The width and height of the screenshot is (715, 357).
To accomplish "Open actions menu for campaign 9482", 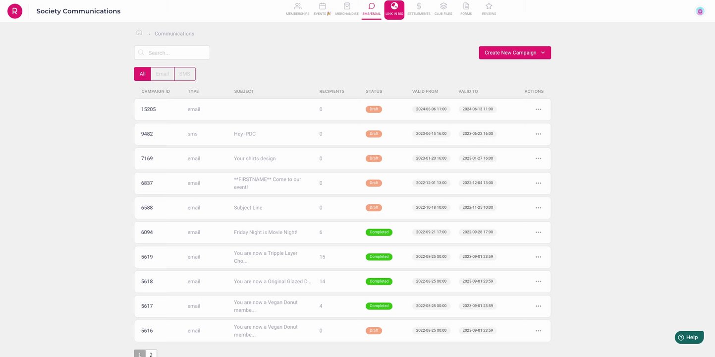I will coord(539,134).
